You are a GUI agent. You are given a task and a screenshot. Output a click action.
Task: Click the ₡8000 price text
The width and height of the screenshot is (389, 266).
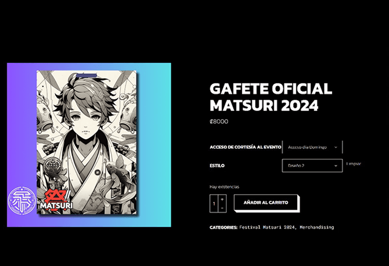pyautogui.click(x=219, y=121)
